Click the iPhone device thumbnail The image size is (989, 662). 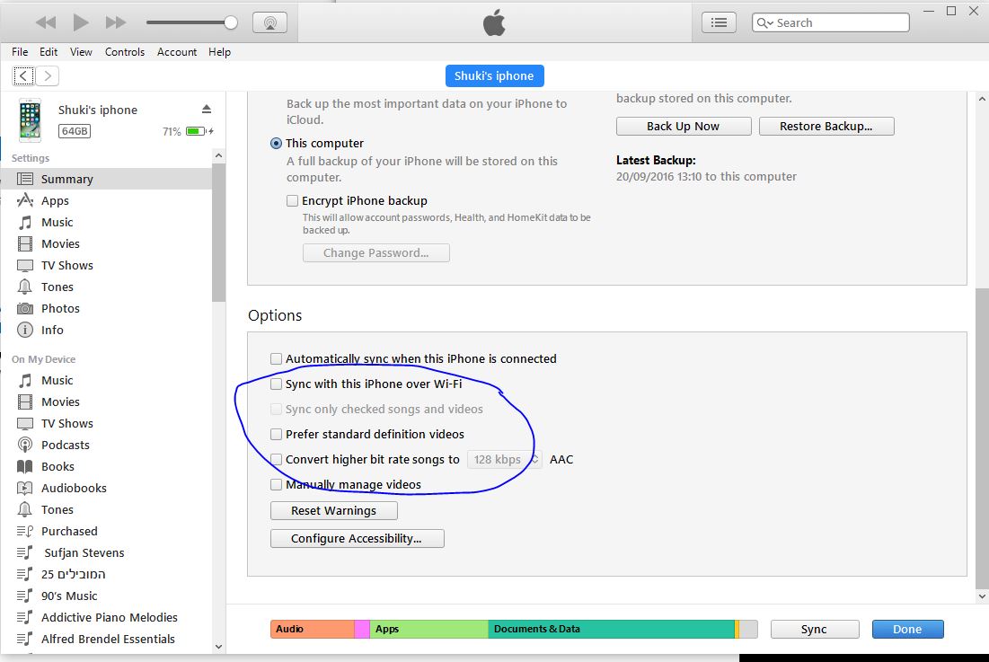tap(30, 119)
